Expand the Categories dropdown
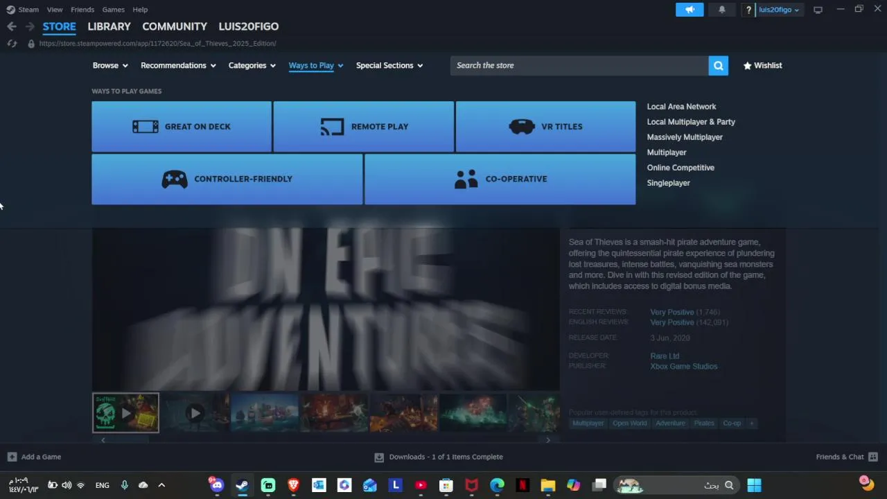Screen dimensions: 887x499 252,65
